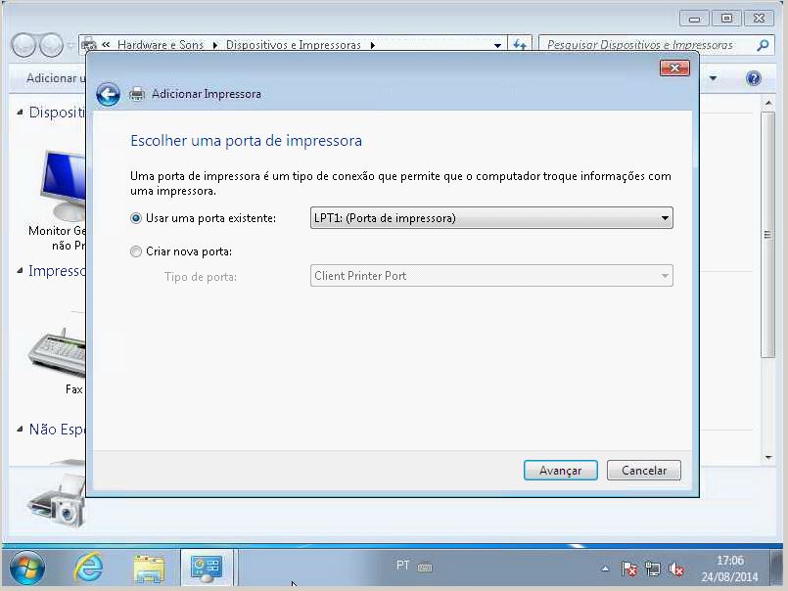Select 'Usar uma porta existente' radio button
The image size is (788, 591).
136,218
